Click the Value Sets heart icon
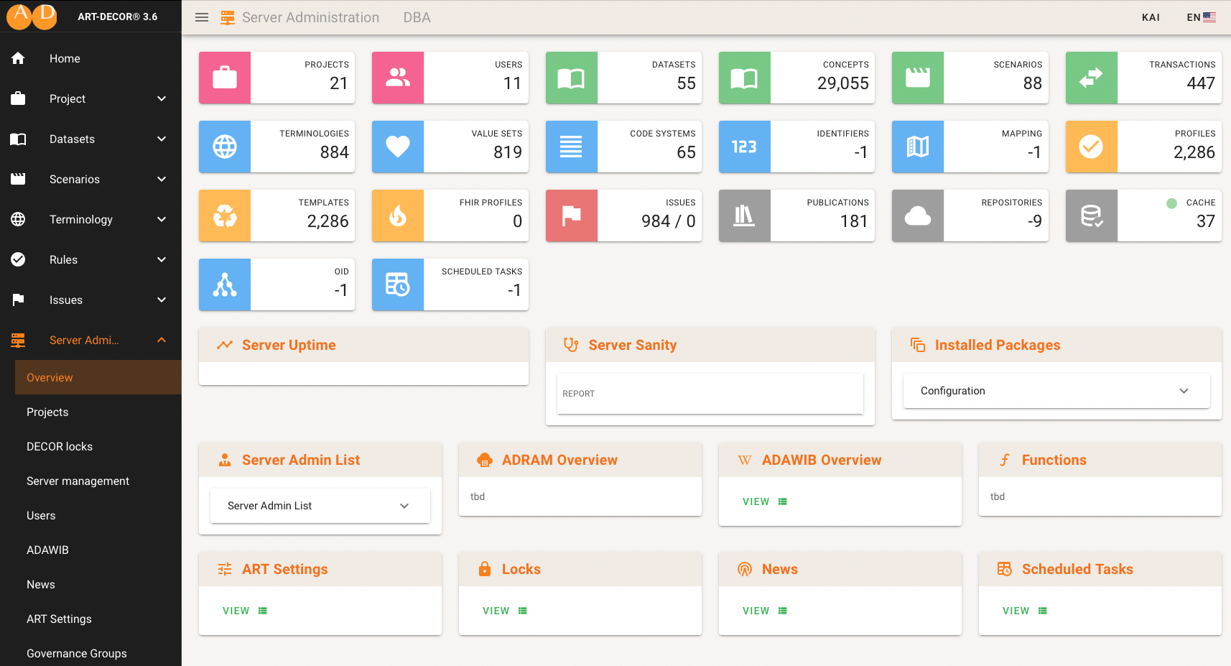This screenshot has height=666, width=1231. [x=398, y=147]
